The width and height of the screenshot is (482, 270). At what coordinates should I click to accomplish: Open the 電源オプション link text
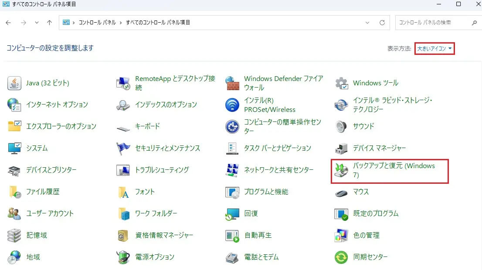[155, 257]
